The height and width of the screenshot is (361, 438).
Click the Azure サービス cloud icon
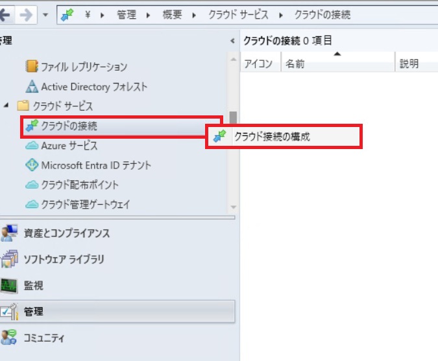tap(32, 146)
